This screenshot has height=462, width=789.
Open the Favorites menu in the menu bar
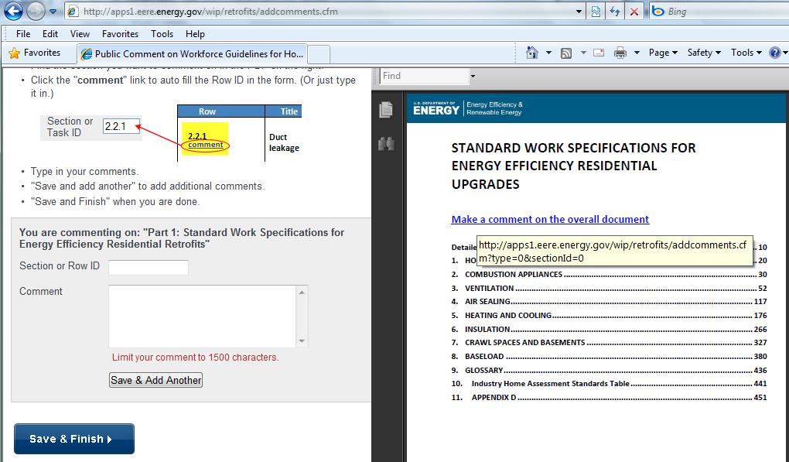pyautogui.click(x=120, y=34)
